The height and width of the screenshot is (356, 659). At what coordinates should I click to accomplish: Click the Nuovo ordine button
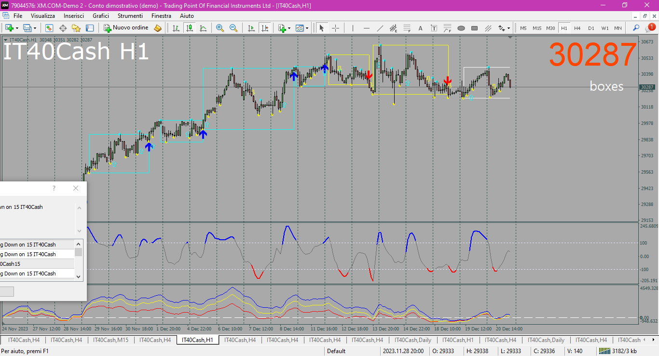126,28
